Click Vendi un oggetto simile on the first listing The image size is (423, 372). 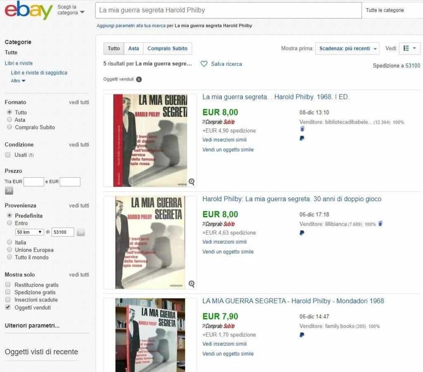point(228,149)
